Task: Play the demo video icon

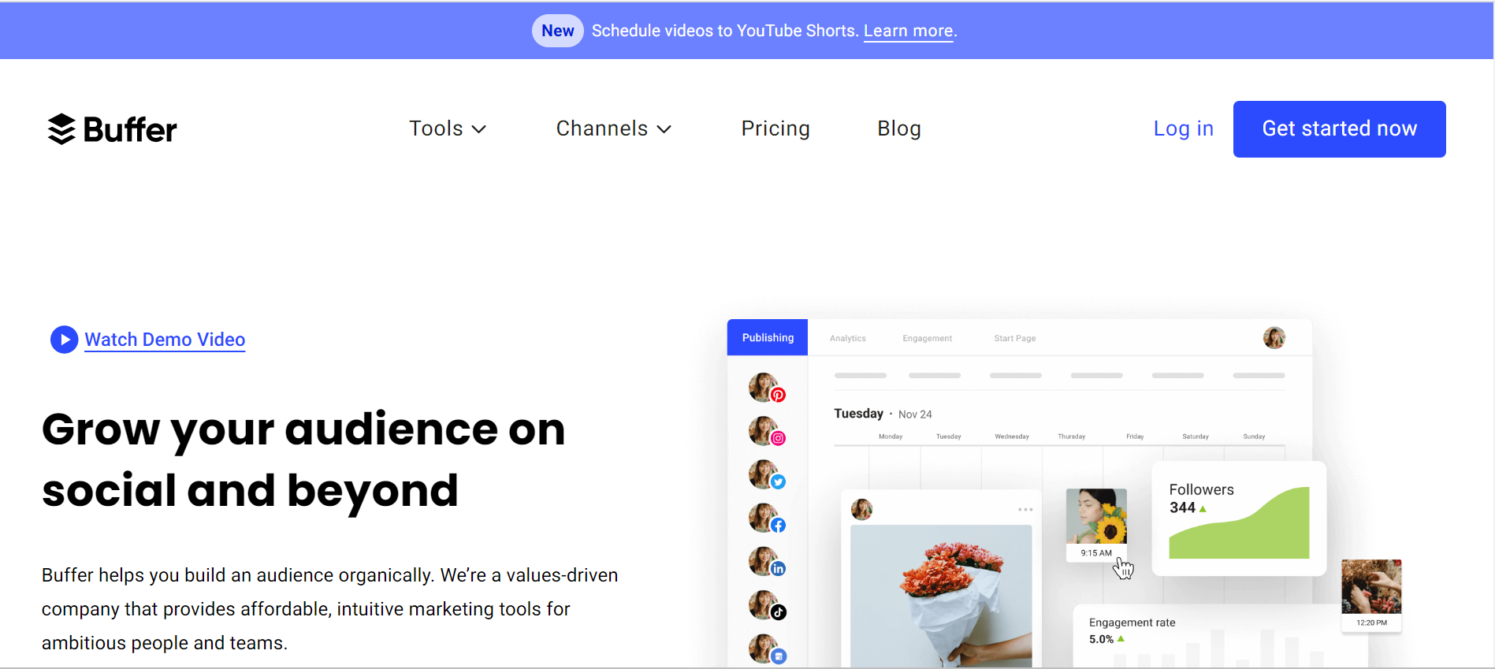Action: pos(64,340)
